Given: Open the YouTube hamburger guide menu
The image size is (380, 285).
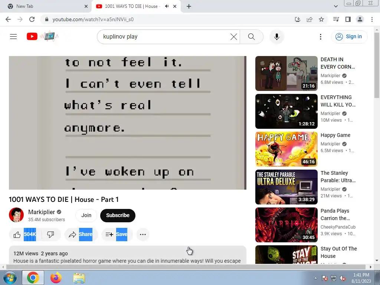Looking at the screenshot, I should point(13,37).
